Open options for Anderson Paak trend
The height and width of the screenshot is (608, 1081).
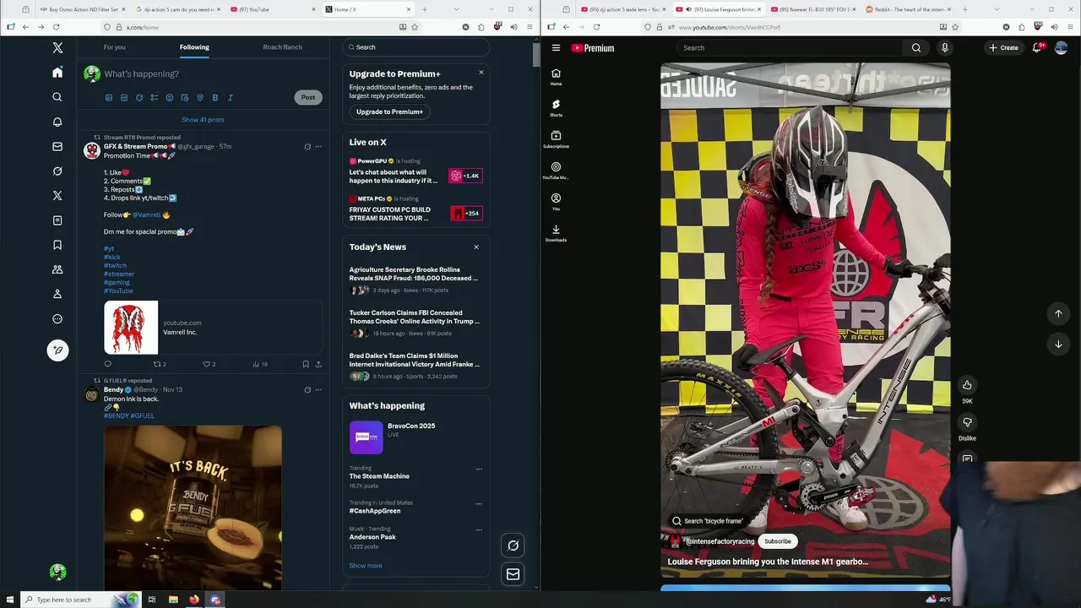tap(479, 530)
